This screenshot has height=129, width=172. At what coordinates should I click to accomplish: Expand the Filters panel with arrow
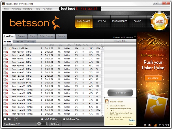click(x=16, y=119)
